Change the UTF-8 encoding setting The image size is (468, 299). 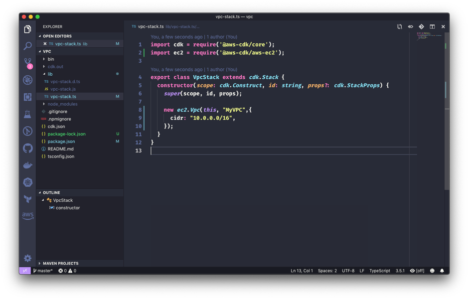pos(348,271)
